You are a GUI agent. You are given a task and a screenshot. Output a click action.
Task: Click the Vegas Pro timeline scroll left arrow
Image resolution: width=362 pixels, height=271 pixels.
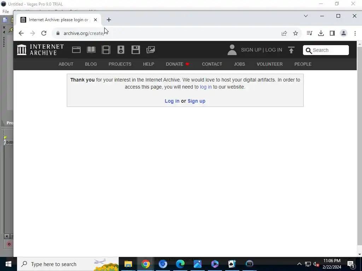click(x=7, y=236)
